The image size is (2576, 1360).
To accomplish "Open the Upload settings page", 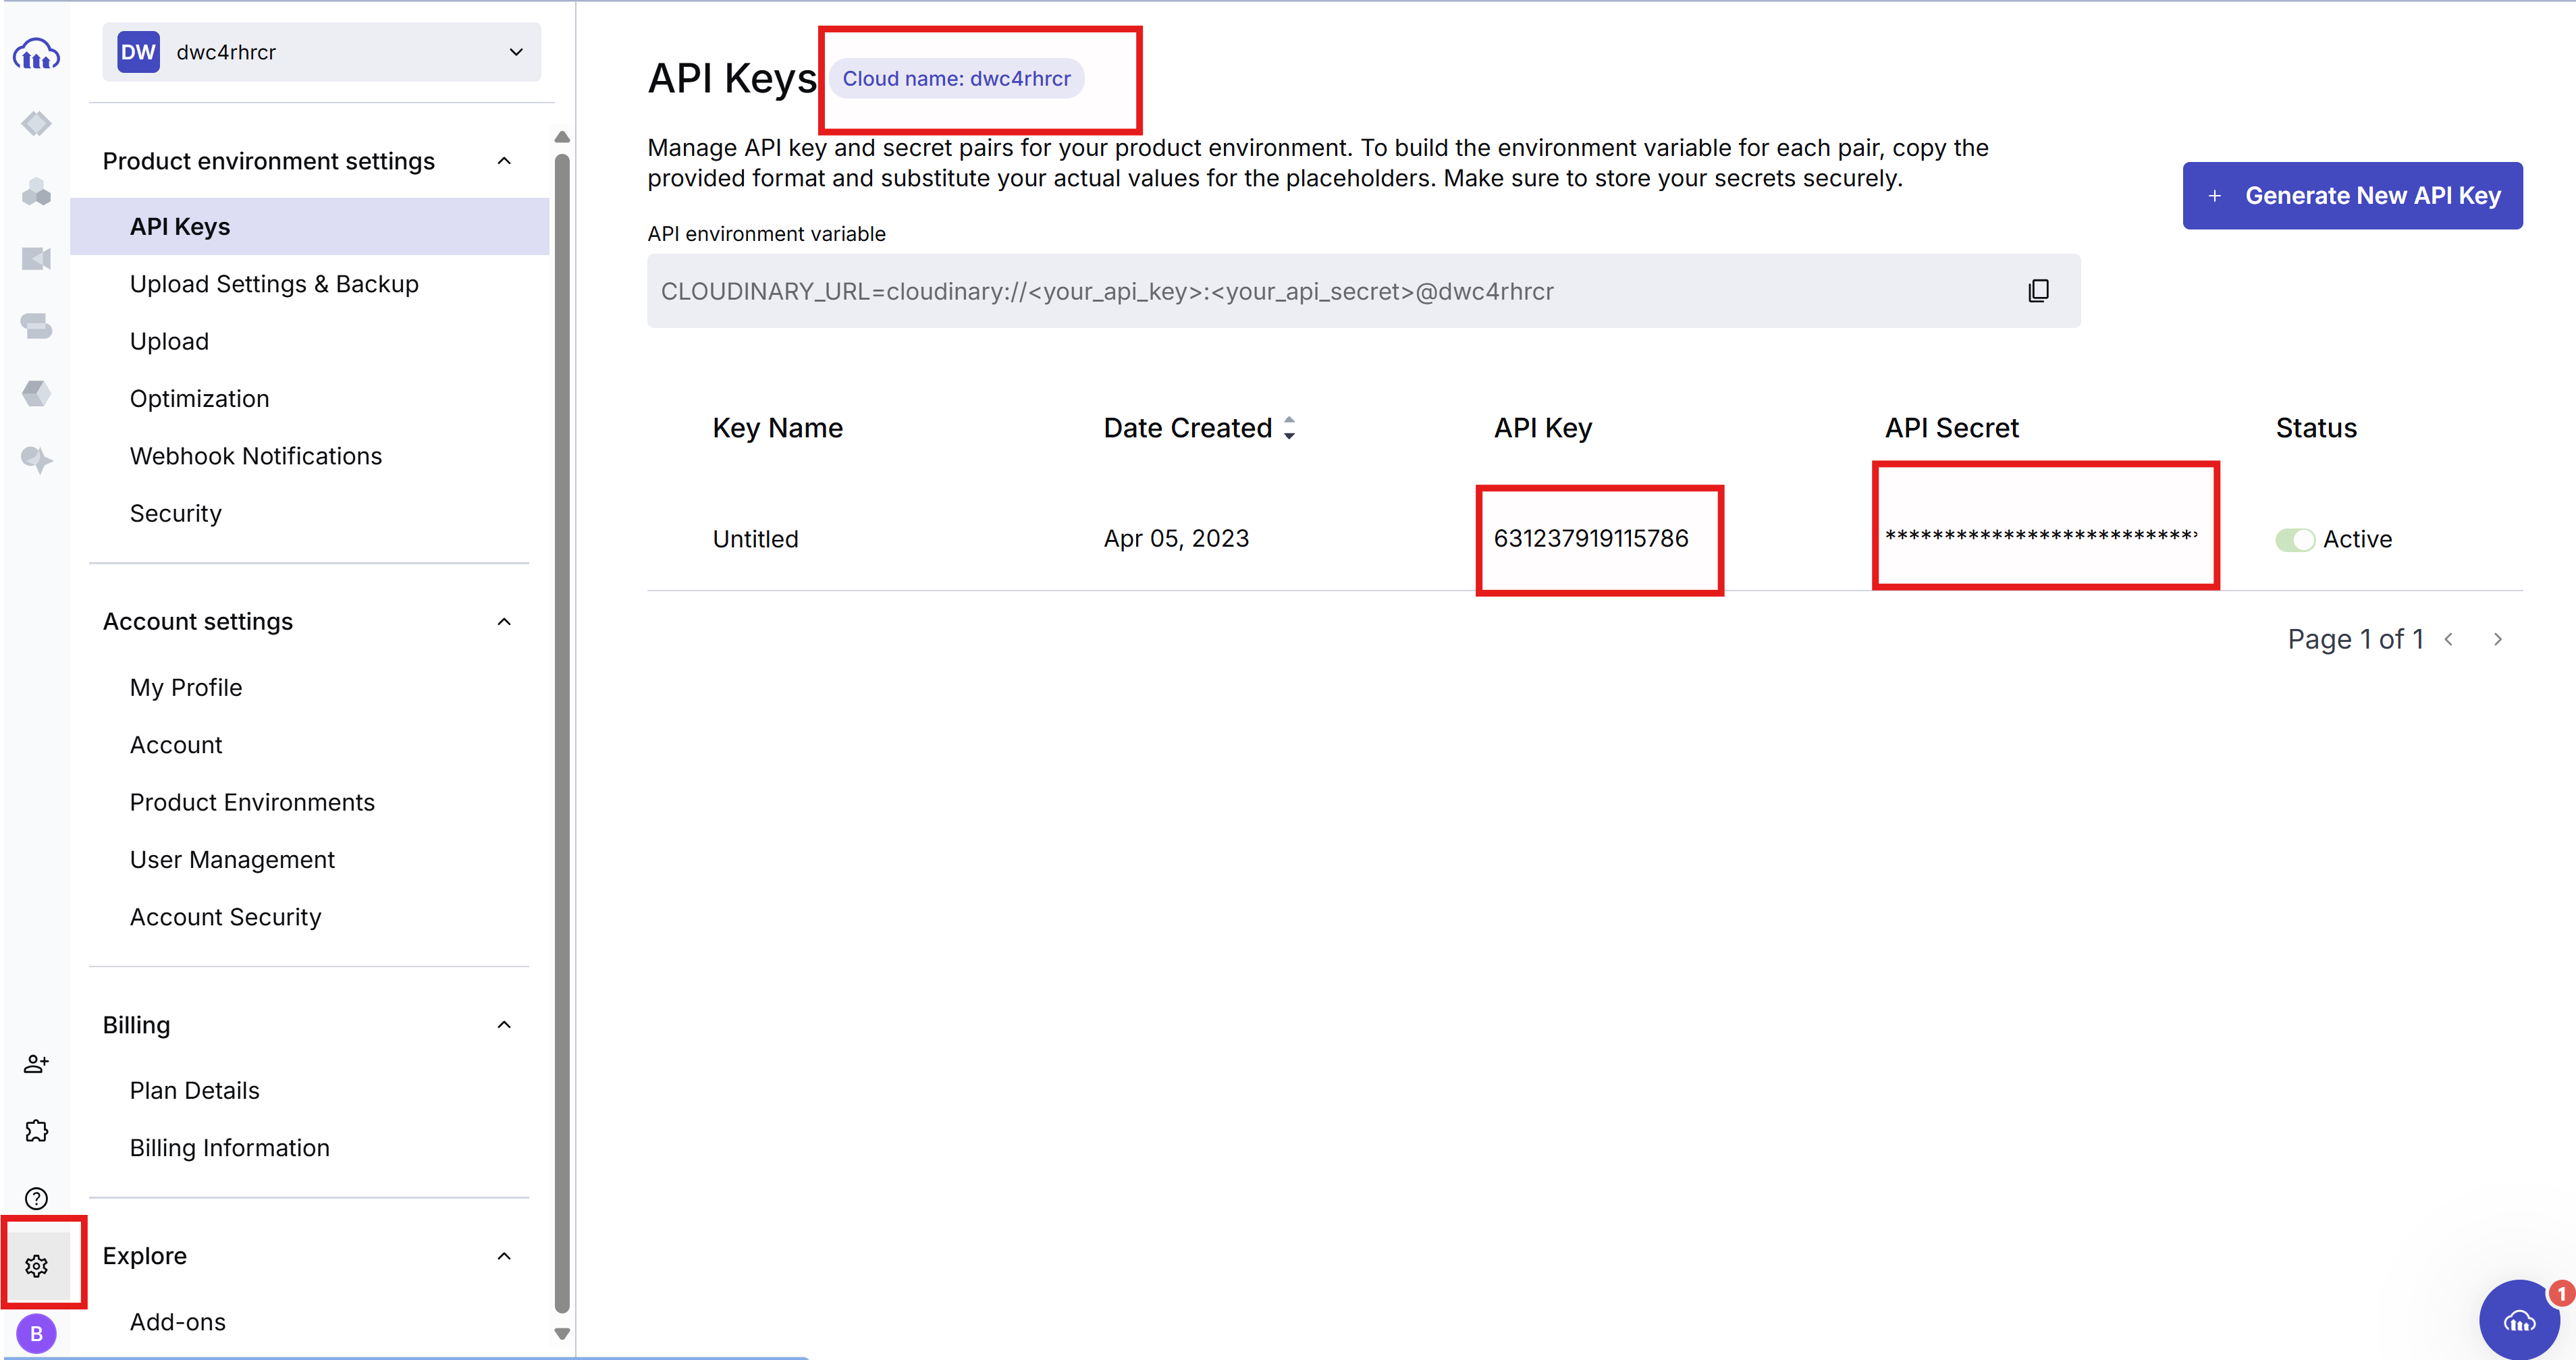I will tap(169, 342).
